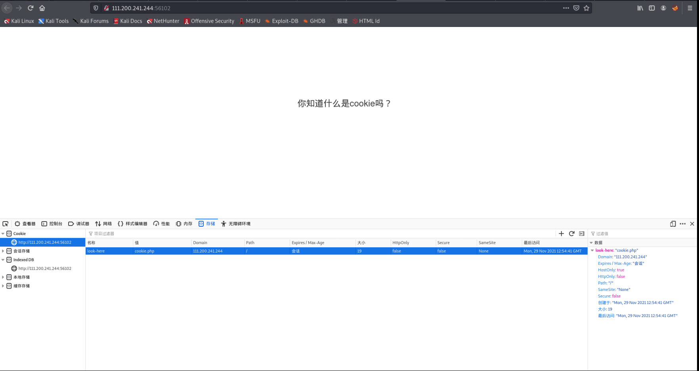Open the HTML Id bookmark
The width and height of the screenshot is (699, 371).
366,21
